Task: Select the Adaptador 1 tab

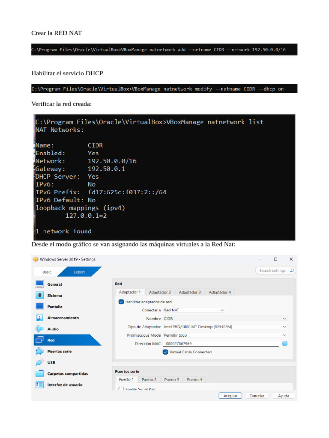Action: coord(130,292)
